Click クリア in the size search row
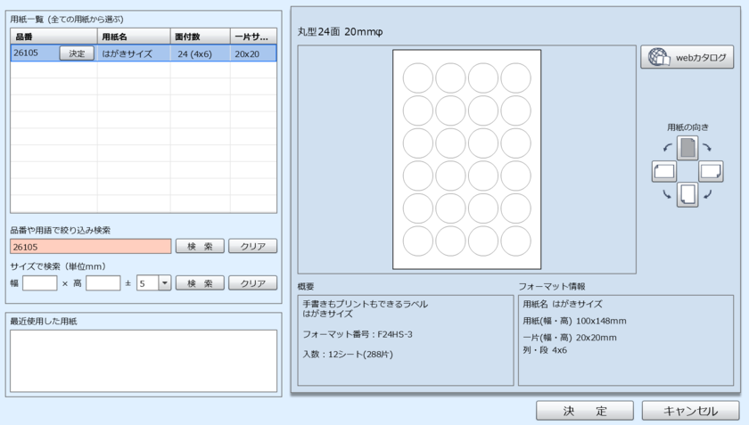This screenshot has height=425, width=749. tap(252, 283)
